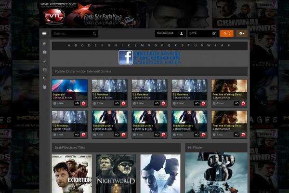Open the Nightworld movie poster
This screenshot has width=289, height=193.
point(116,174)
